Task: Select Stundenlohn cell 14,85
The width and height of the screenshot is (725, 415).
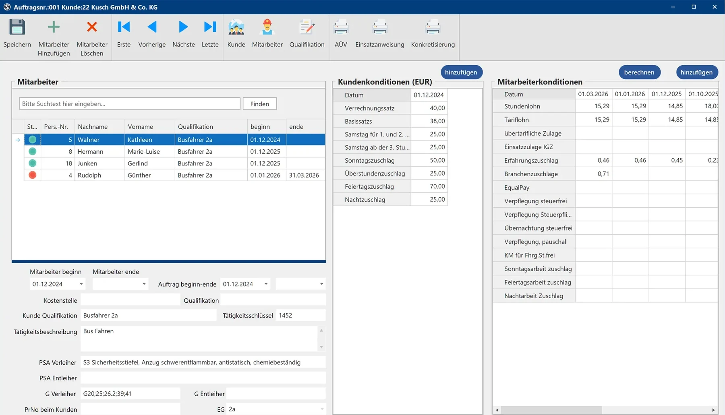Action: pos(667,106)
